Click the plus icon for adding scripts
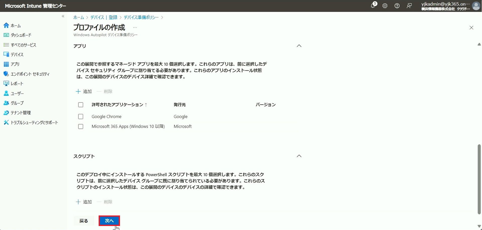Image resolution: width=482 pixels, height=230 pixels. pos(78,202)
